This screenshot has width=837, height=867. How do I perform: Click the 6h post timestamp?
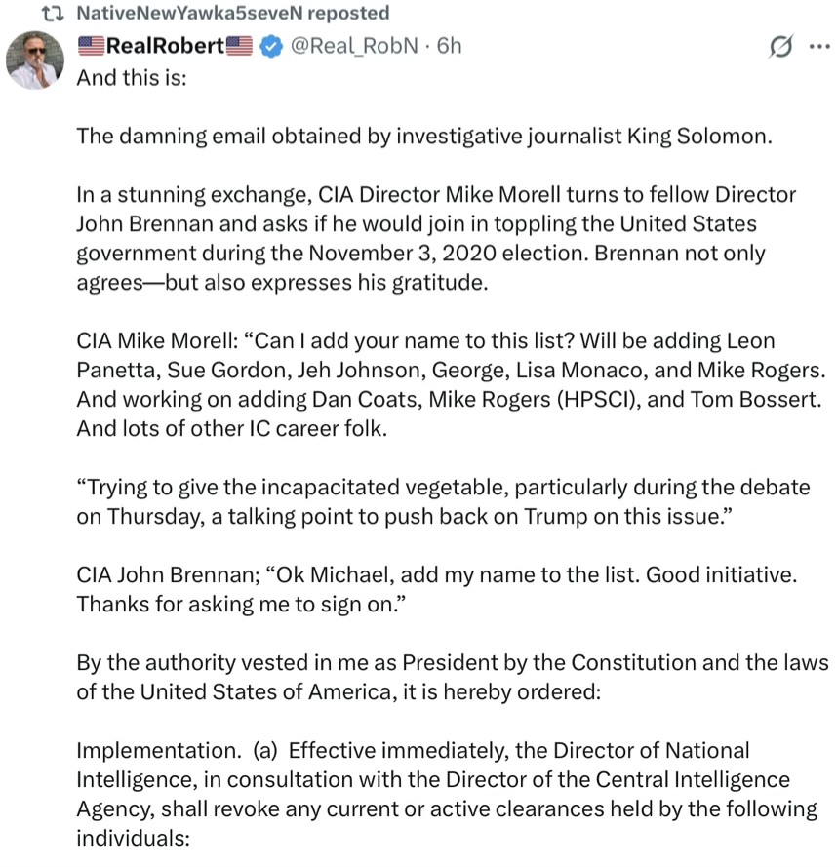pyautogui.click(x=449, y=45)
